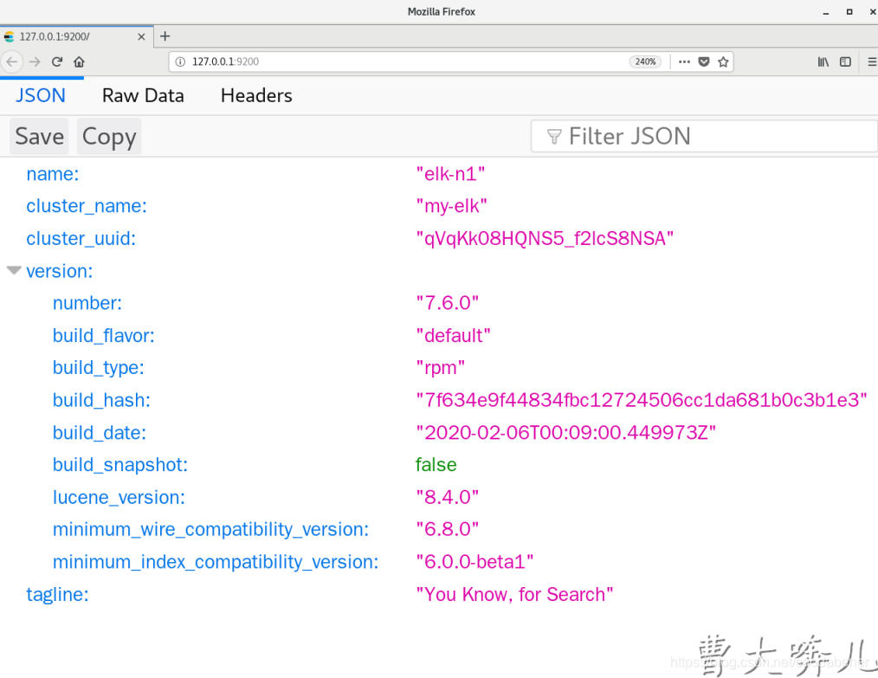
Task: Select the build_hash key
Action: click(101, 400)
